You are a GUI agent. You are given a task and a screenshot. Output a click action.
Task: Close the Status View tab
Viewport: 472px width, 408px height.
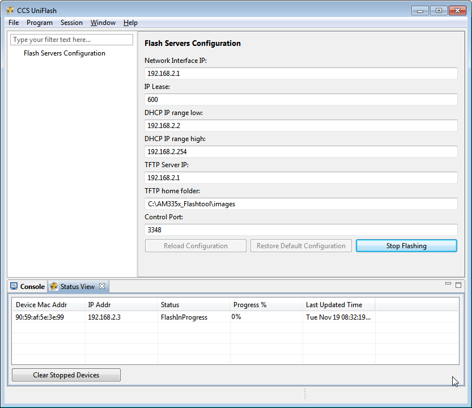[x=102, y=286]
